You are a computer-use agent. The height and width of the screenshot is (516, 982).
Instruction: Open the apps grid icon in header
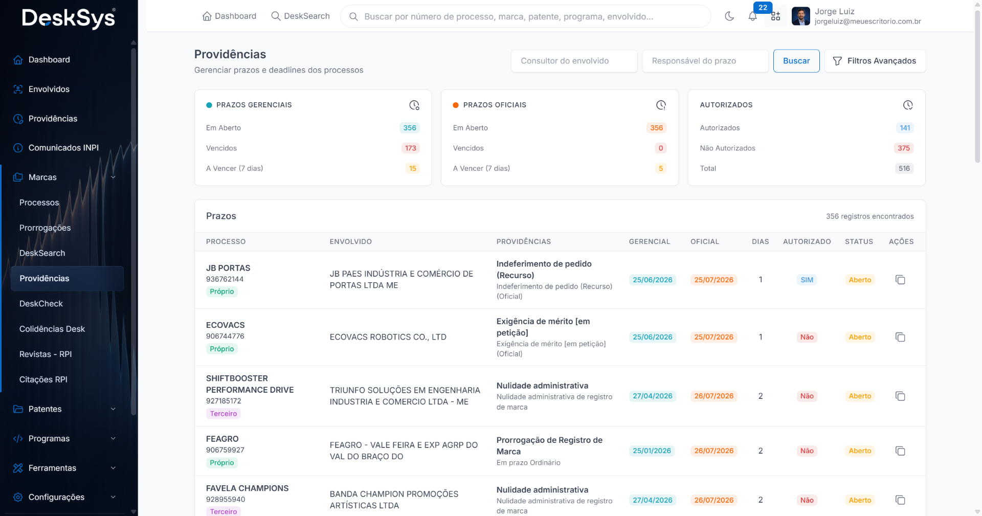(775, 16)
